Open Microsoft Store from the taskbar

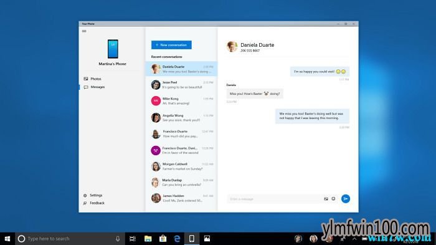(163, 239)
